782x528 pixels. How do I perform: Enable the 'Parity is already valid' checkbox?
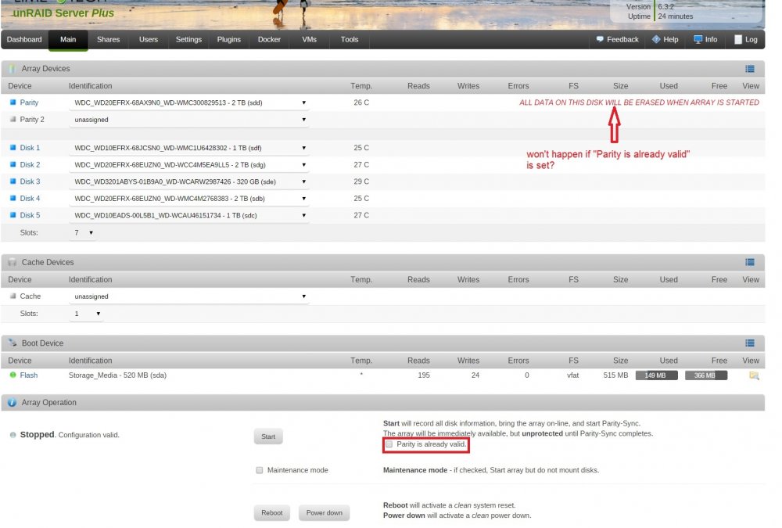389,444
